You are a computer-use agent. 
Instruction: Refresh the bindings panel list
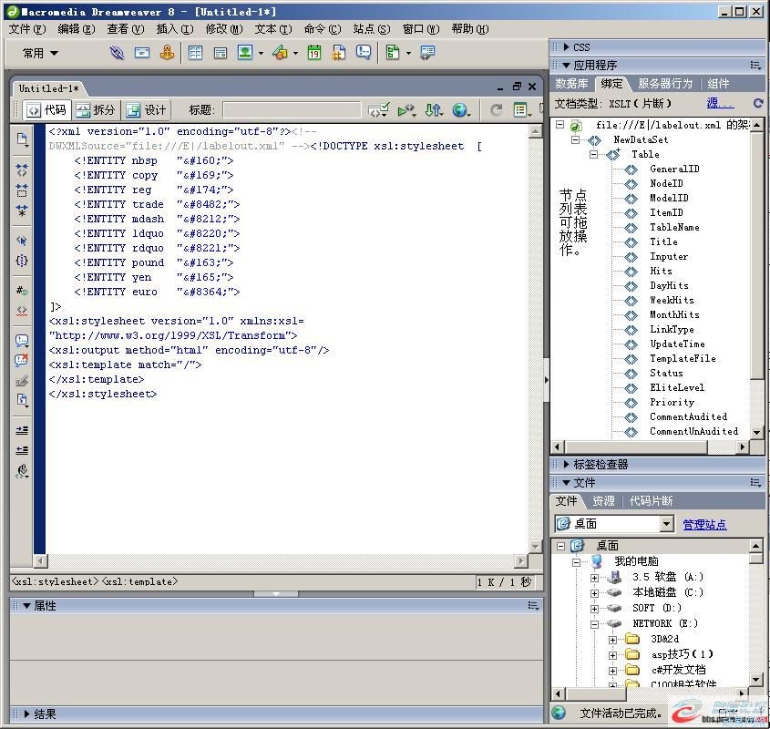point(757,104)
